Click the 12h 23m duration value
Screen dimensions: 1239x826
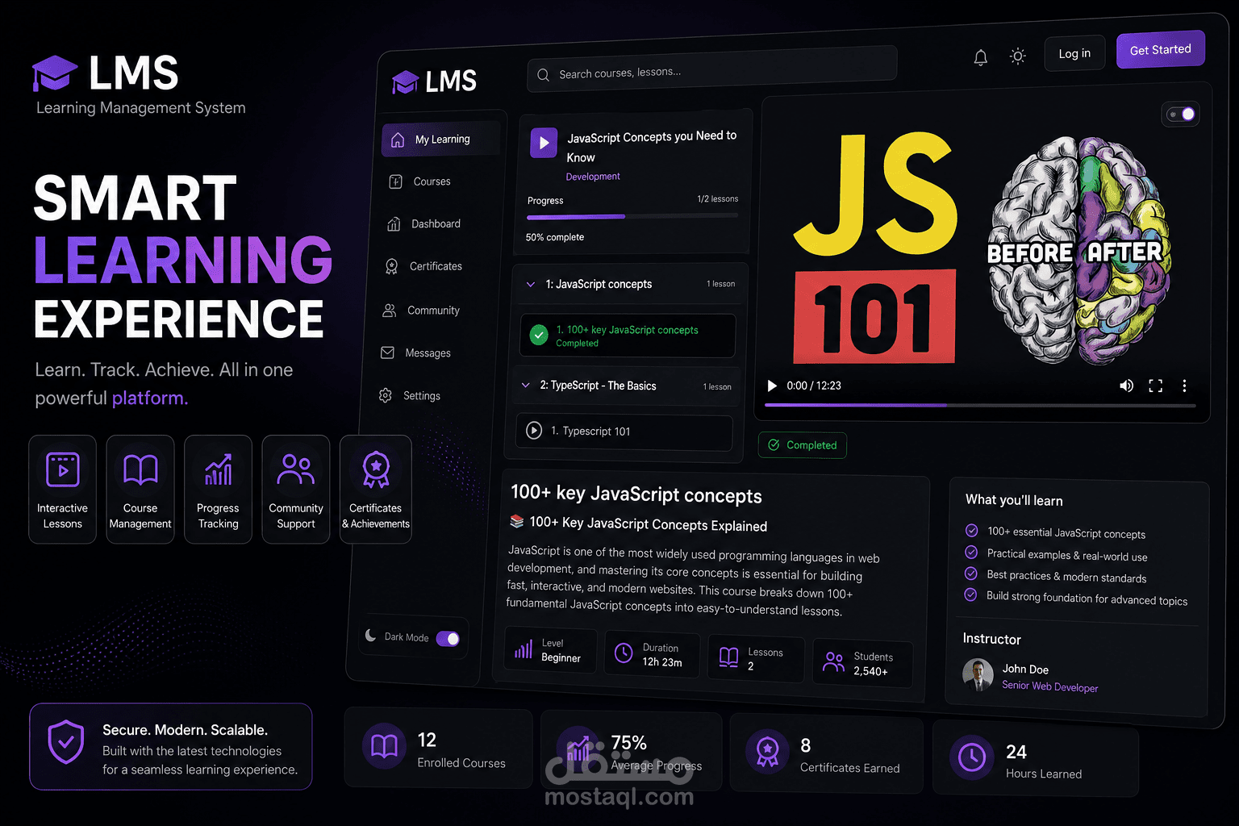662,662
